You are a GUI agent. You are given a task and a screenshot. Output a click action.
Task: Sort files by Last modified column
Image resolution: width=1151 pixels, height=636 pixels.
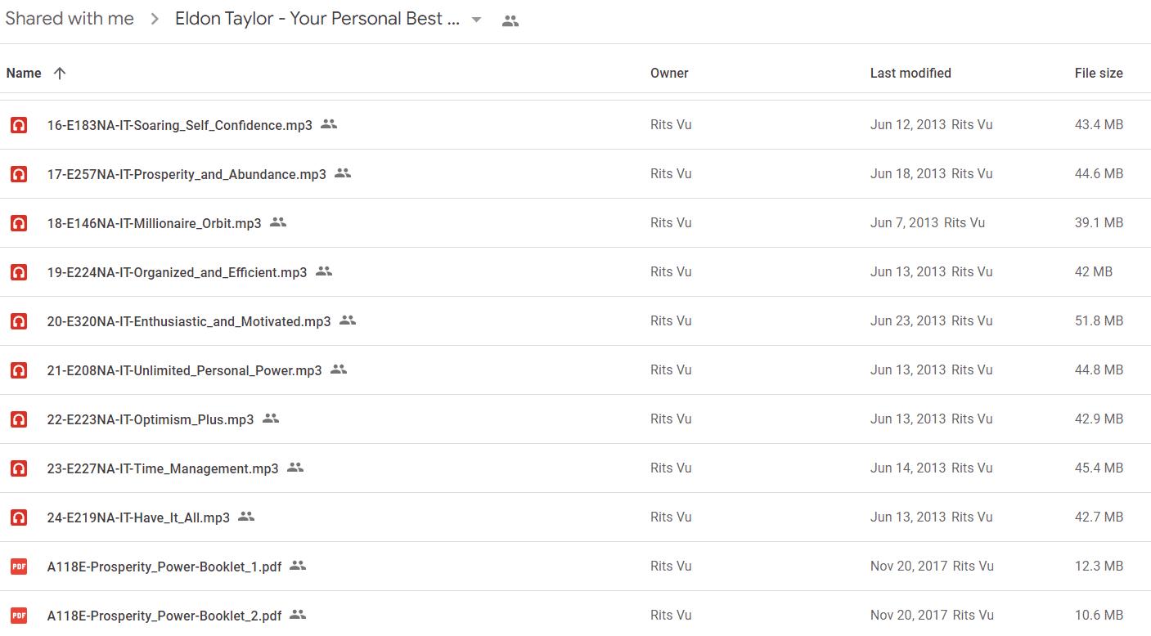(x=910, y=74)
